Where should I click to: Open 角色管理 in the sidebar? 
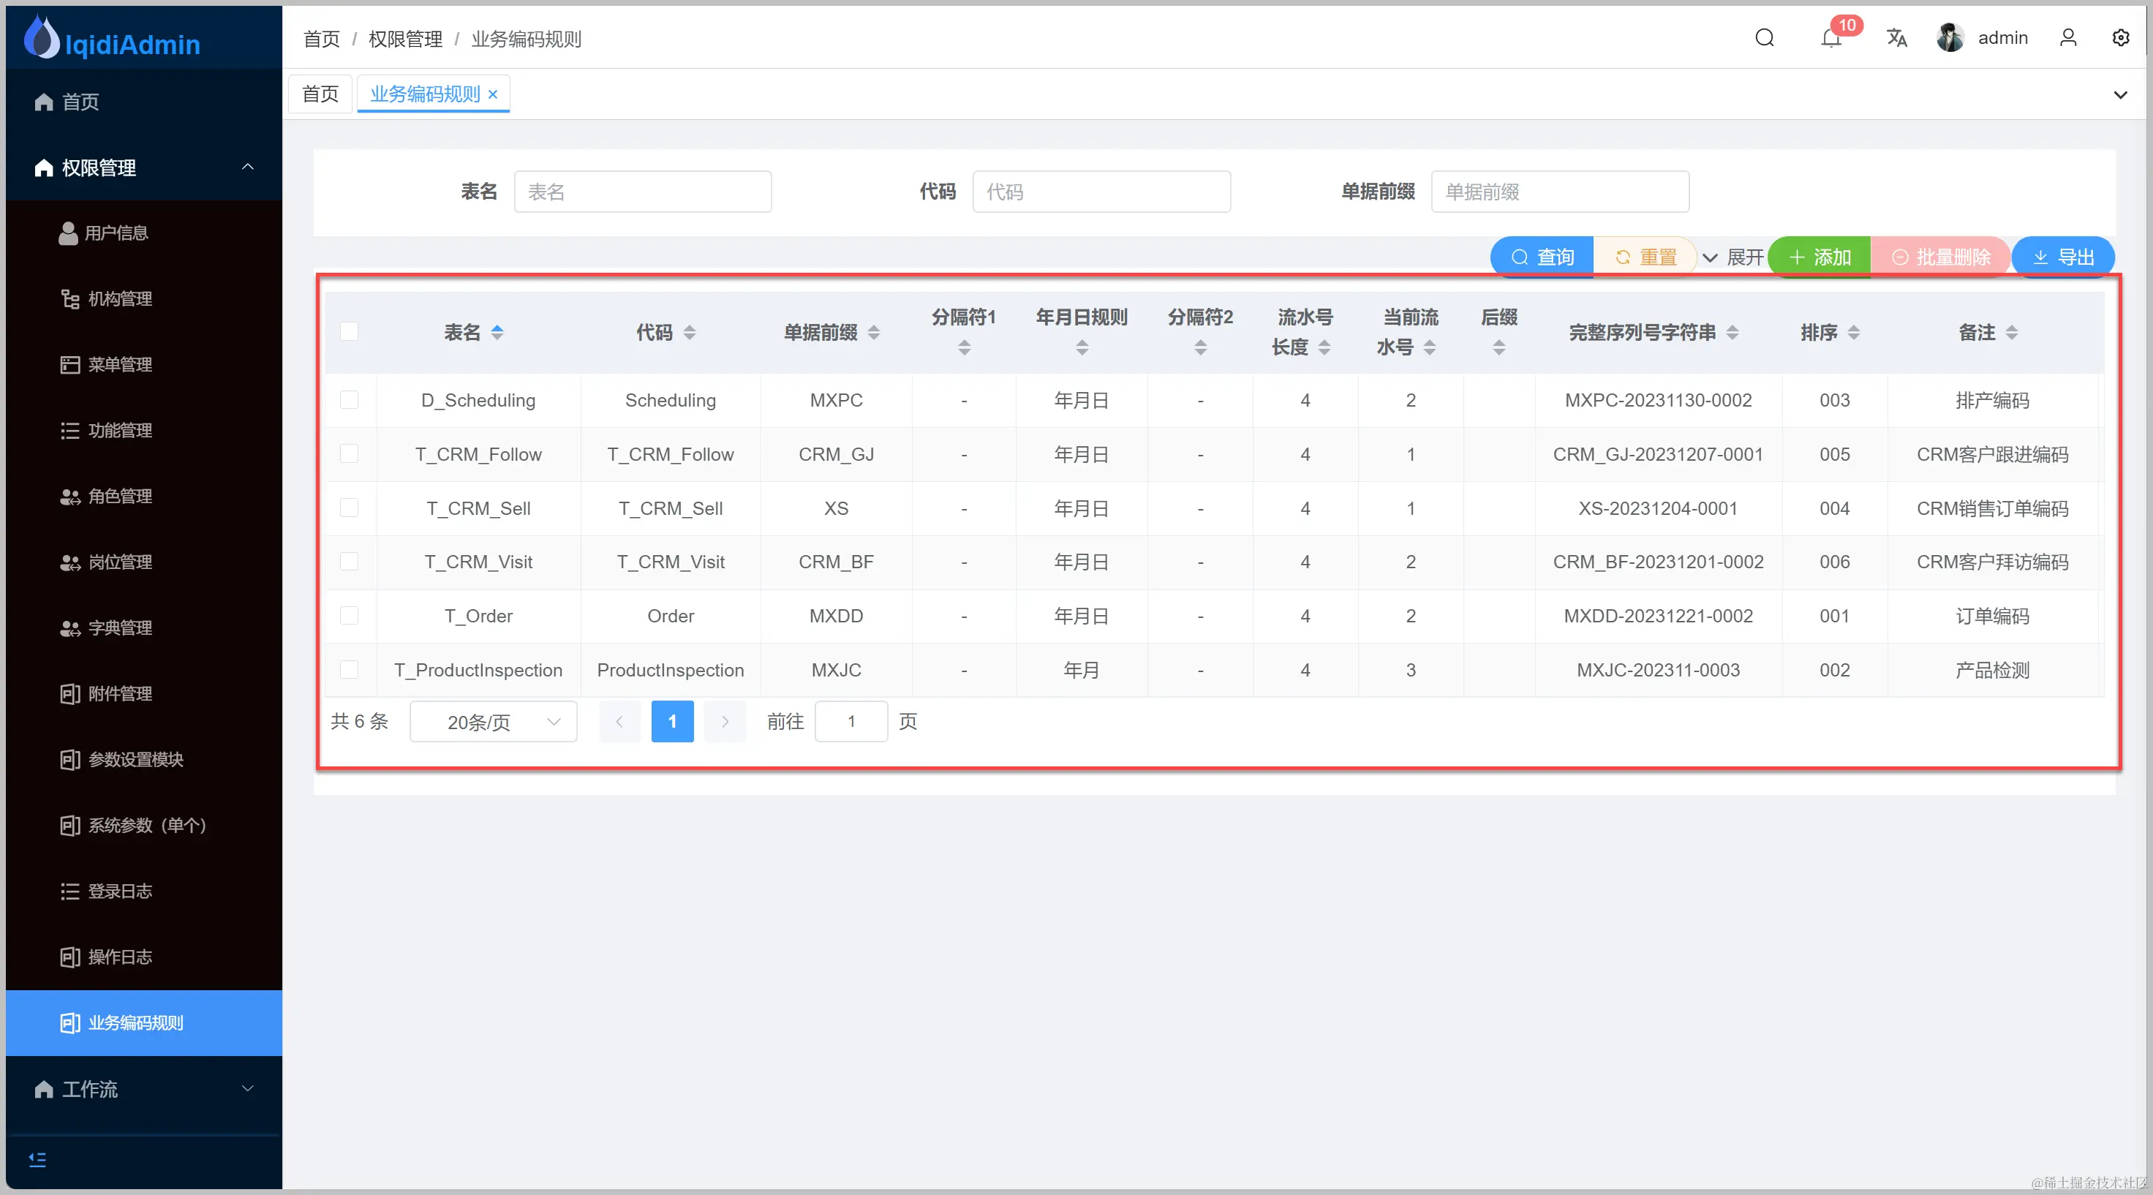(119, 497)
